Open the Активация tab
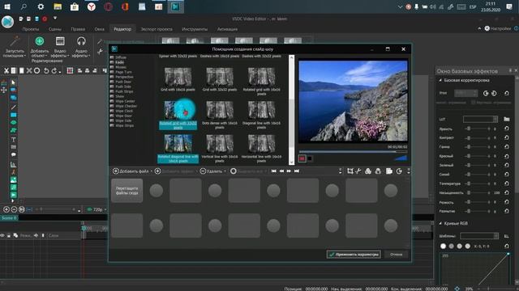This screenshot has width=519, height=291. 227,29
